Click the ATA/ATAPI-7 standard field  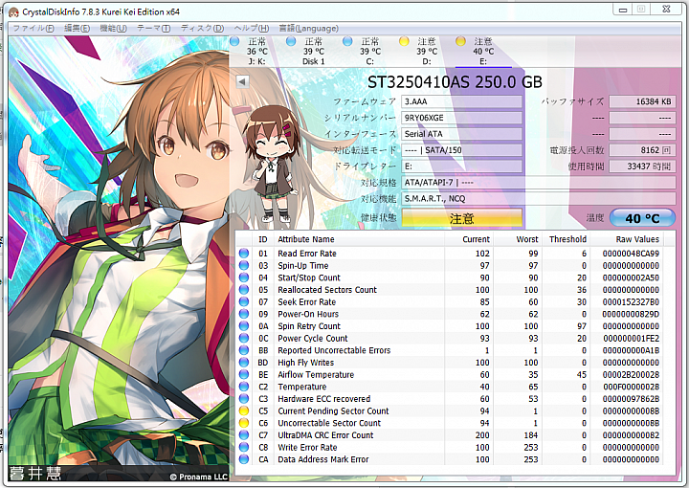pyautogui.click(x=538, y=183)
